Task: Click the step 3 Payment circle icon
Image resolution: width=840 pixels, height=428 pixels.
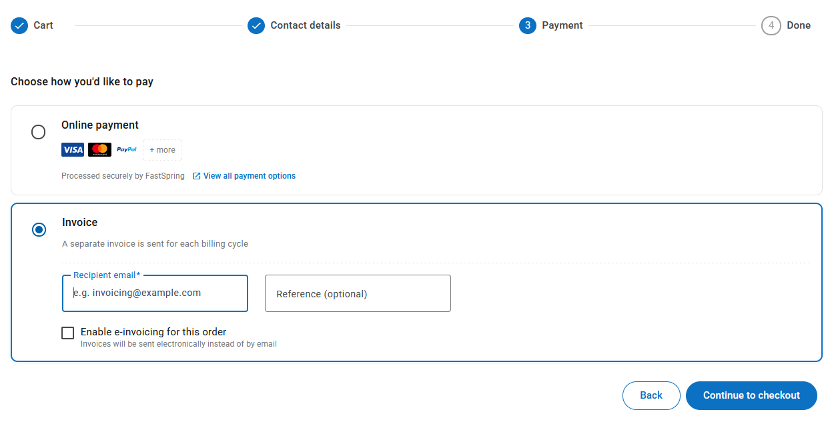Action: coord(528,25)
